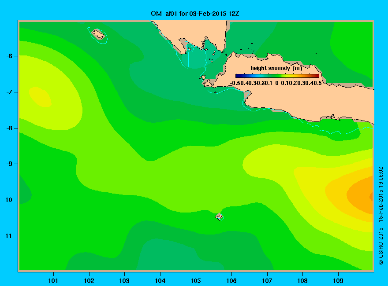Click longitude axis label 105
Screen dimensions: 388x286
coord(196,281)
